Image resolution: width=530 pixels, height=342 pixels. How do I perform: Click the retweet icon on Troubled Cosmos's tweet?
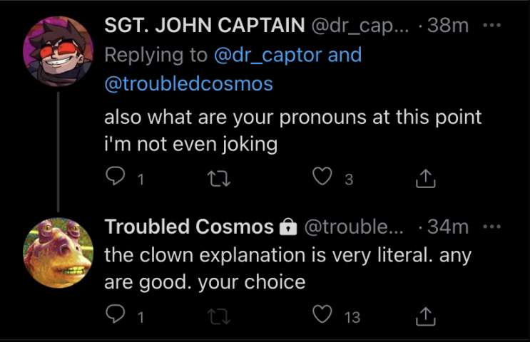click(219, 316)
